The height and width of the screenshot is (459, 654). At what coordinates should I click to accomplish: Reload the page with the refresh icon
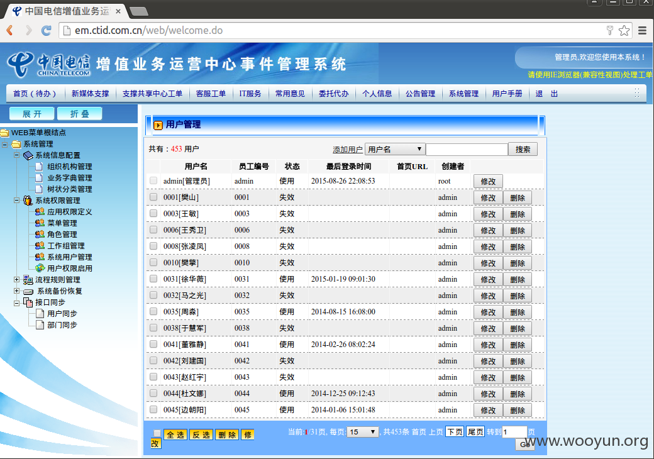47,30
